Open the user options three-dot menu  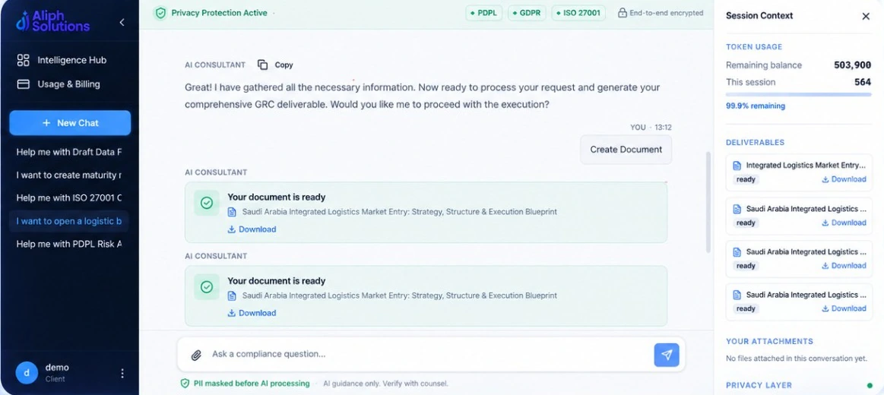(x=122, y=373)
